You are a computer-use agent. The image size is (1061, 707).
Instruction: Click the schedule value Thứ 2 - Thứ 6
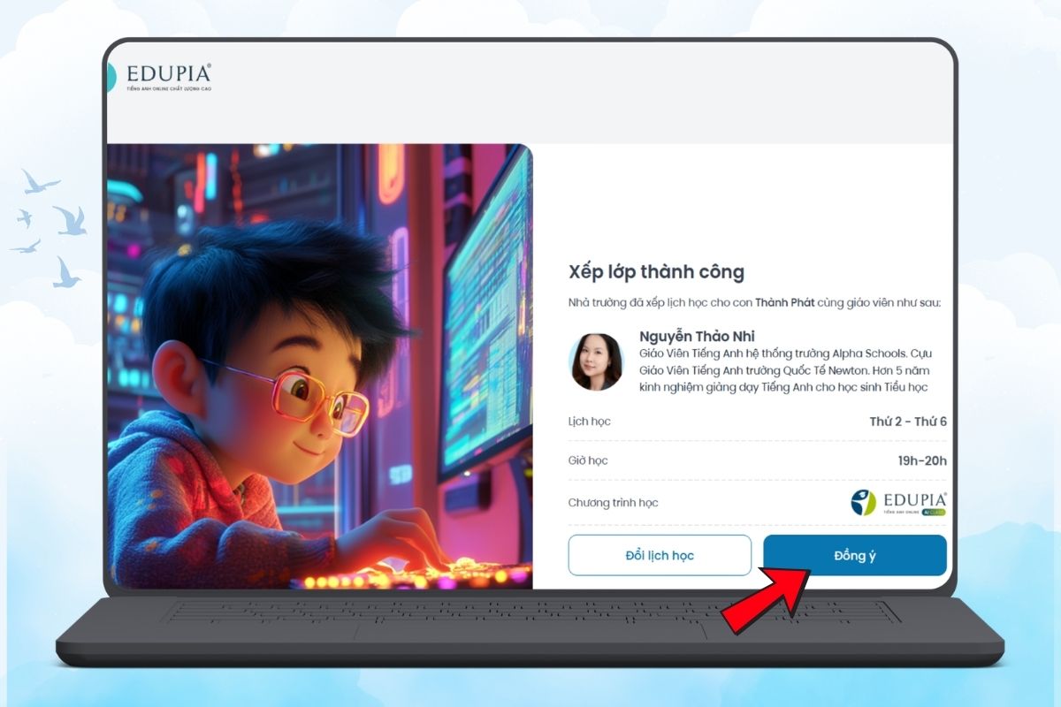pos(908,422)
